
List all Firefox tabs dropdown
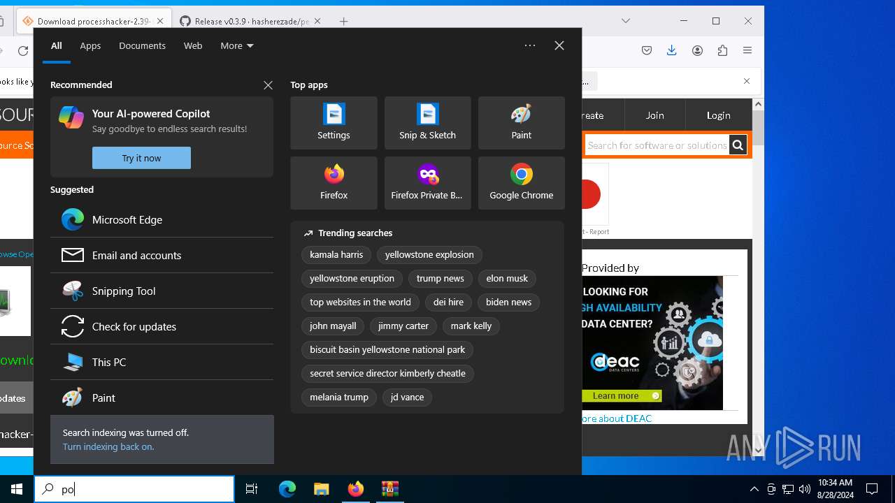626,21
